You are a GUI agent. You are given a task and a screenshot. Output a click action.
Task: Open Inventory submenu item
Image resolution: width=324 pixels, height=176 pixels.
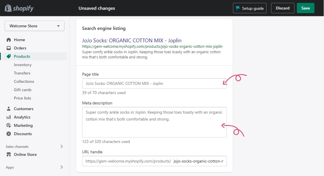tap(23, 65)
